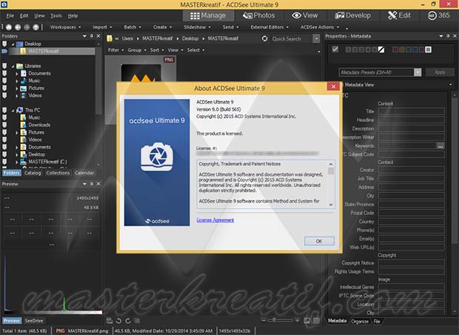Clear rating with the slashed box
Screen dimensions: 459x335
[381, 50]
